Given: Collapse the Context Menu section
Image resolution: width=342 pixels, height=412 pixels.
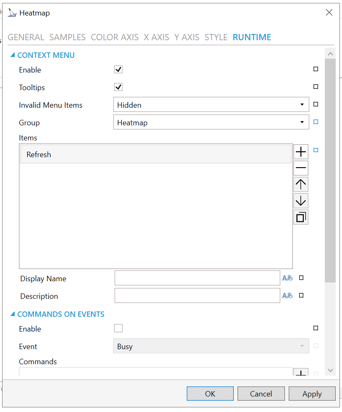Looking at the screenshot, I should (13, 55).
